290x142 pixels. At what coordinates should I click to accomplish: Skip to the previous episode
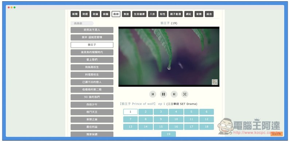pyautogui.click(x=153, y=94)
